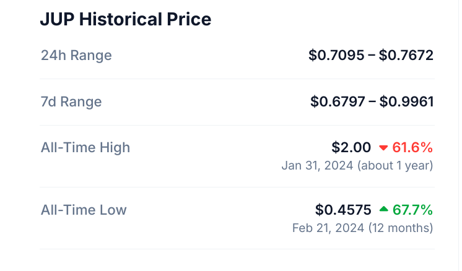Click the Jan 31, 2024 date text
The image size is (462, 271).
tap(317, 165)
